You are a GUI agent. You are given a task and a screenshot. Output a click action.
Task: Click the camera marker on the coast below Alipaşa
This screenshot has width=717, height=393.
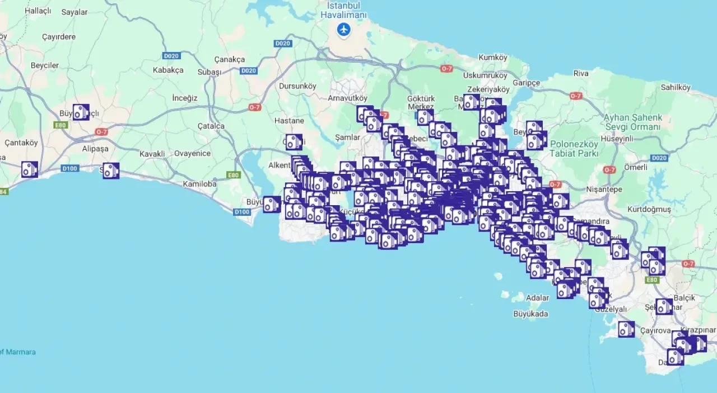click(x=111, y=171)
